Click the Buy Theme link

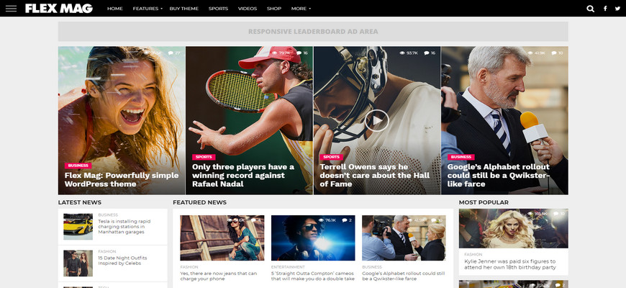[183, 9]
